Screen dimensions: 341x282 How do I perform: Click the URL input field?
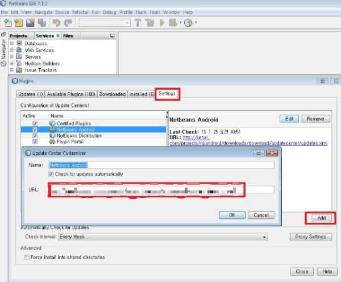pyautogui.click(x=161, y=190)
